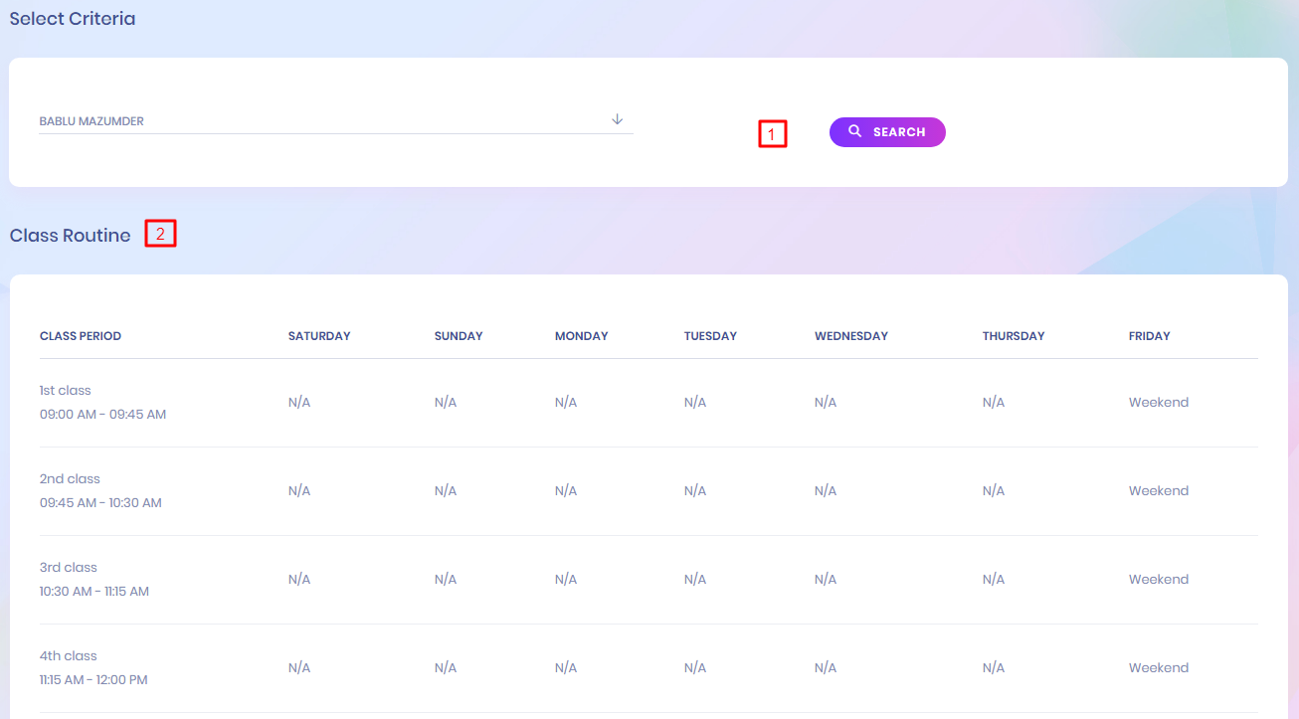Select the Saturday column header

[319, 336]
